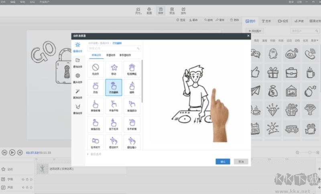Viewport: 321px width, 194px height.
Task: Open the camera actions aperture category
Action: coord(77,78)
